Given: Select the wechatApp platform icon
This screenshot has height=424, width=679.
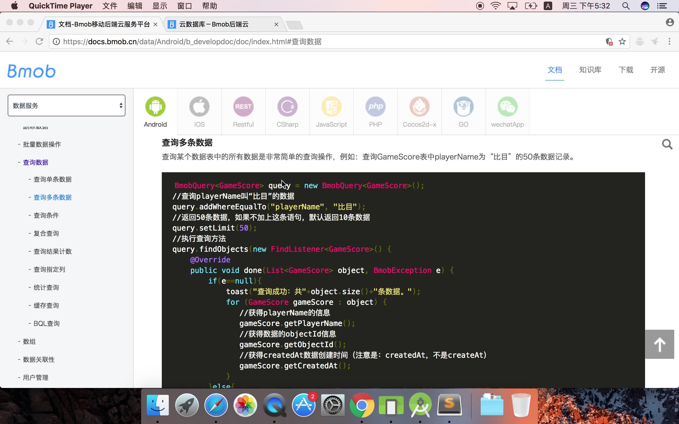Looking at the screenshot, I should (508, 107).
